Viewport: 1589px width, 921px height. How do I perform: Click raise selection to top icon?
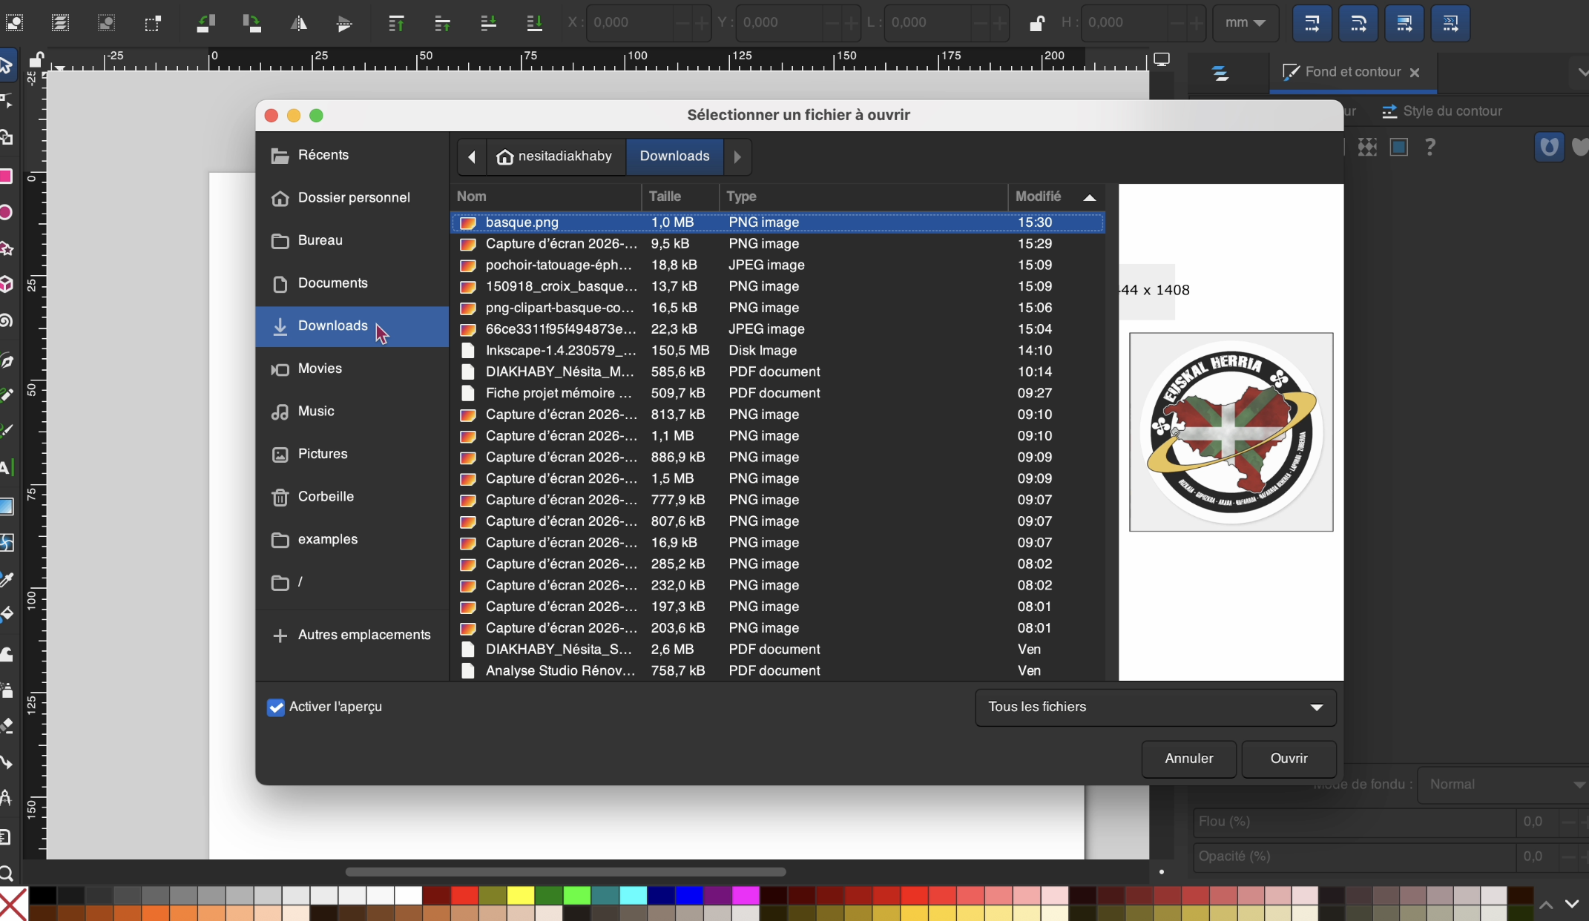396,24
